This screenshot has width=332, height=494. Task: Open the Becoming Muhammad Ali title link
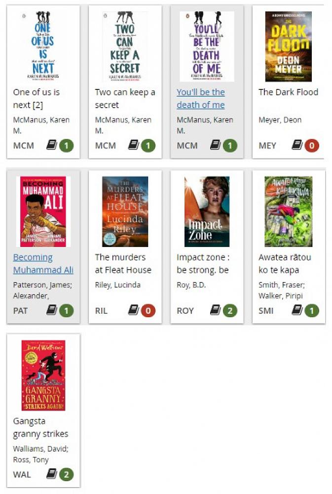(43, 263)
